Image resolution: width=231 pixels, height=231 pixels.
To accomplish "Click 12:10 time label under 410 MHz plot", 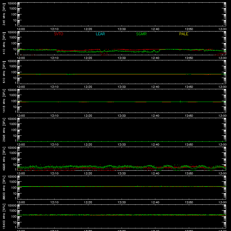I will (x=55, y=58).
